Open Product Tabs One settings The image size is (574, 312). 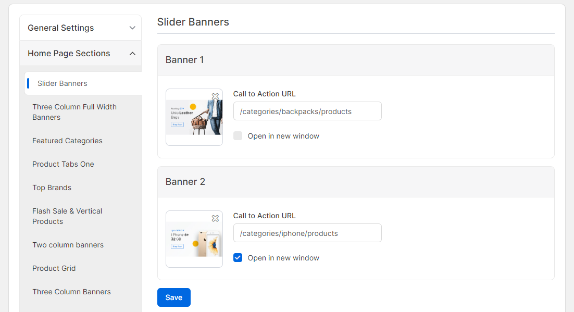point(63,164)
